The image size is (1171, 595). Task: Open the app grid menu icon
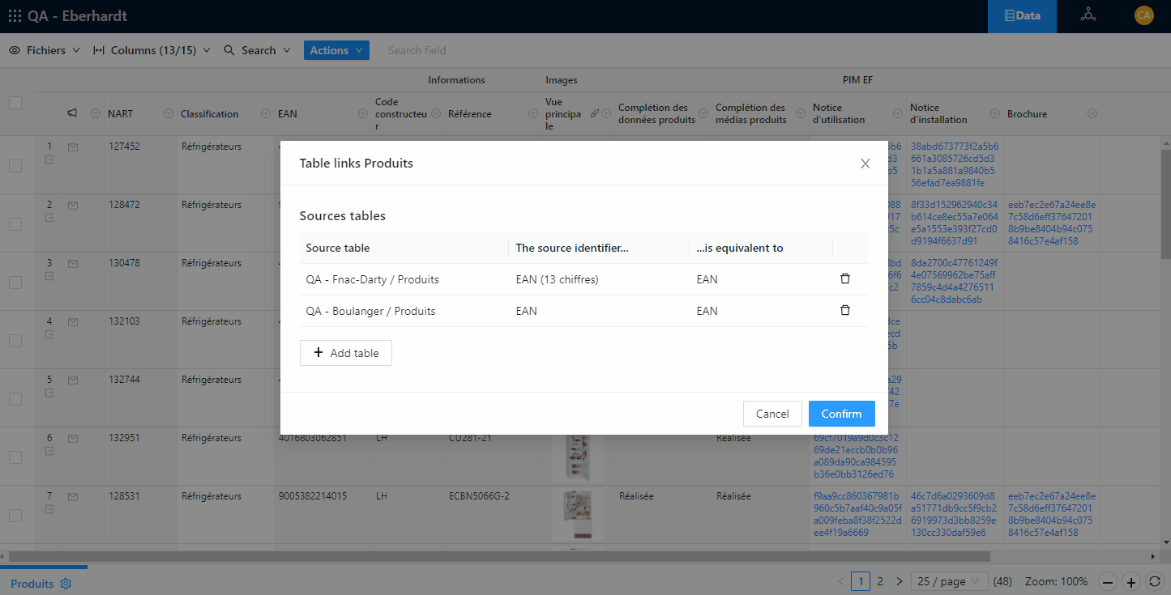click(15, 16)
